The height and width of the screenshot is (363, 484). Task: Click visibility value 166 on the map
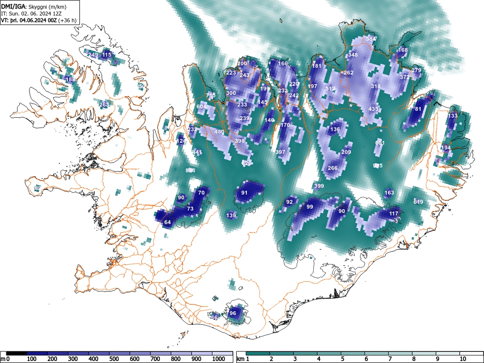(283, 63)
